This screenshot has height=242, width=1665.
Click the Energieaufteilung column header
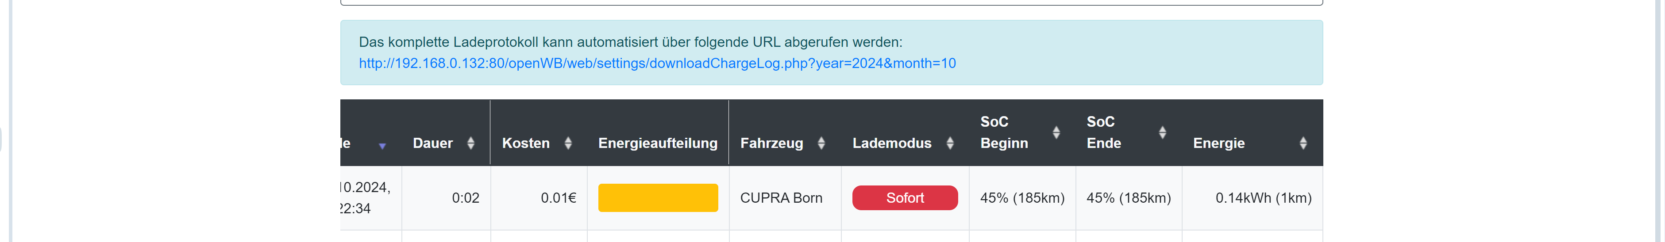pos(657,143)
